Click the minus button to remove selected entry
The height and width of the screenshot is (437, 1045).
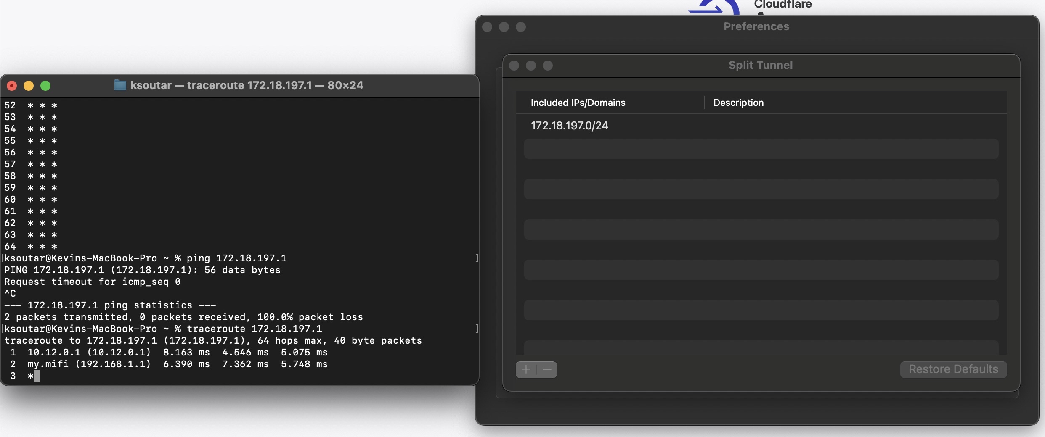[x=547, y=369]
